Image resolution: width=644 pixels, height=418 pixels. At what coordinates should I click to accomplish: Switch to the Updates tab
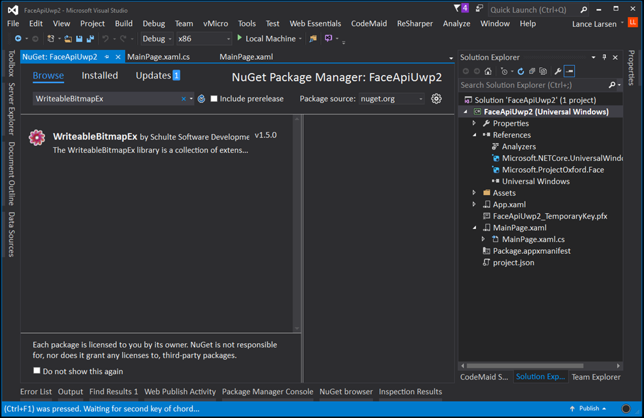(x=158, y=75)
